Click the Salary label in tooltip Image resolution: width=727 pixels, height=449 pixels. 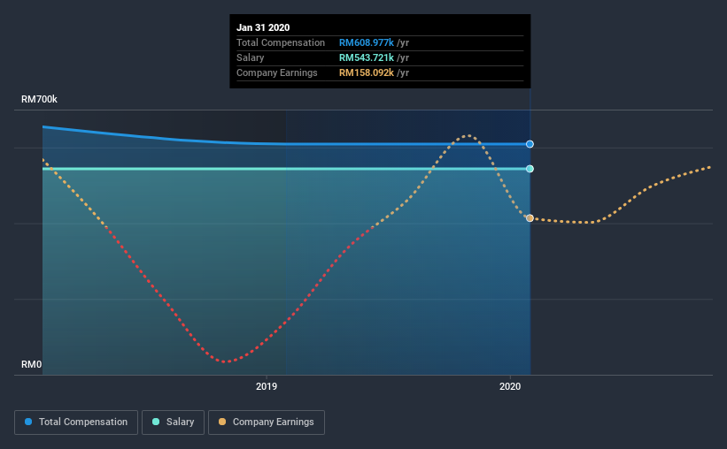tap(250, 57)
